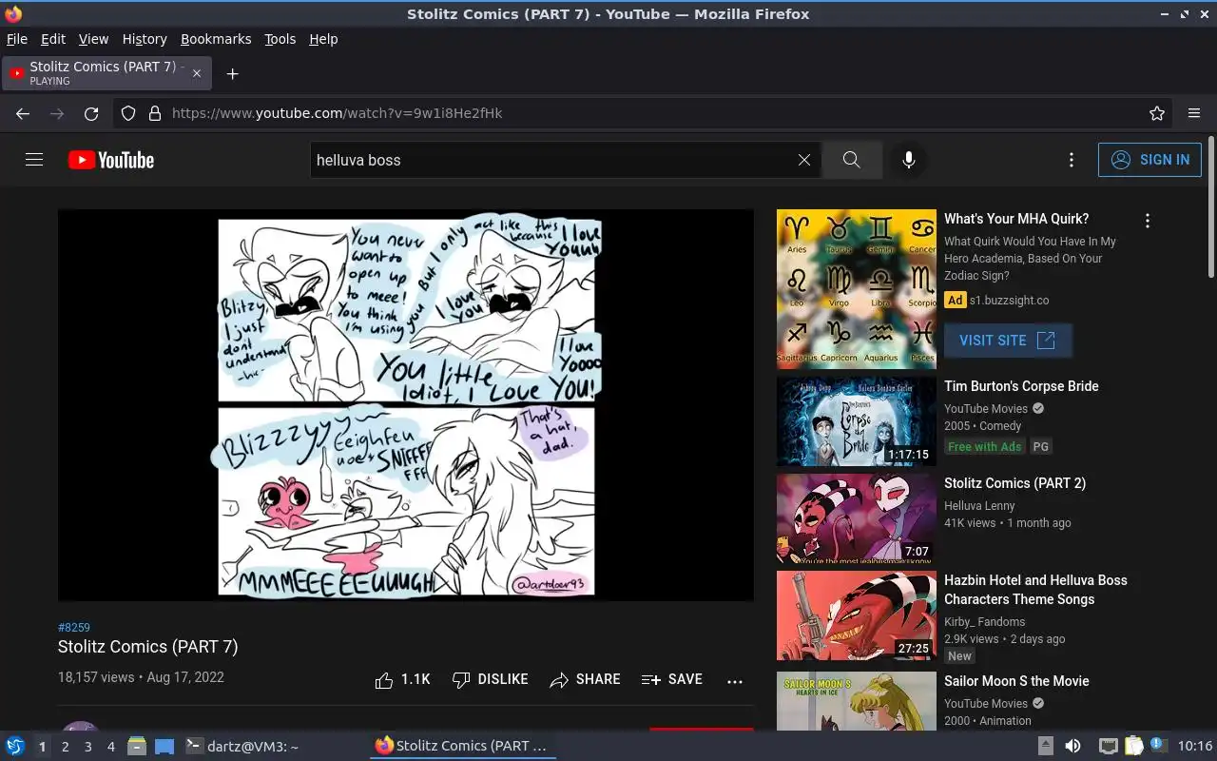This screenshot has width=1217, height=761.
Task: Open Sailor Moon S the Movie thumbnail
Action: 857,701
